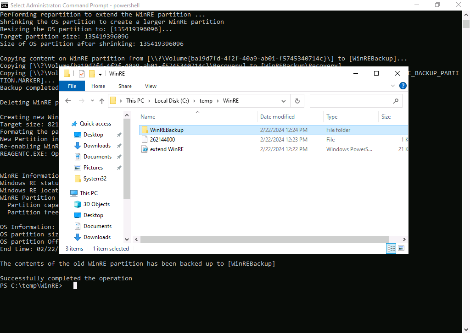Open pinned Downloads under Quick access
Image resolution: width=470 pixels, height=333 pixels.
tap(97, 146)
